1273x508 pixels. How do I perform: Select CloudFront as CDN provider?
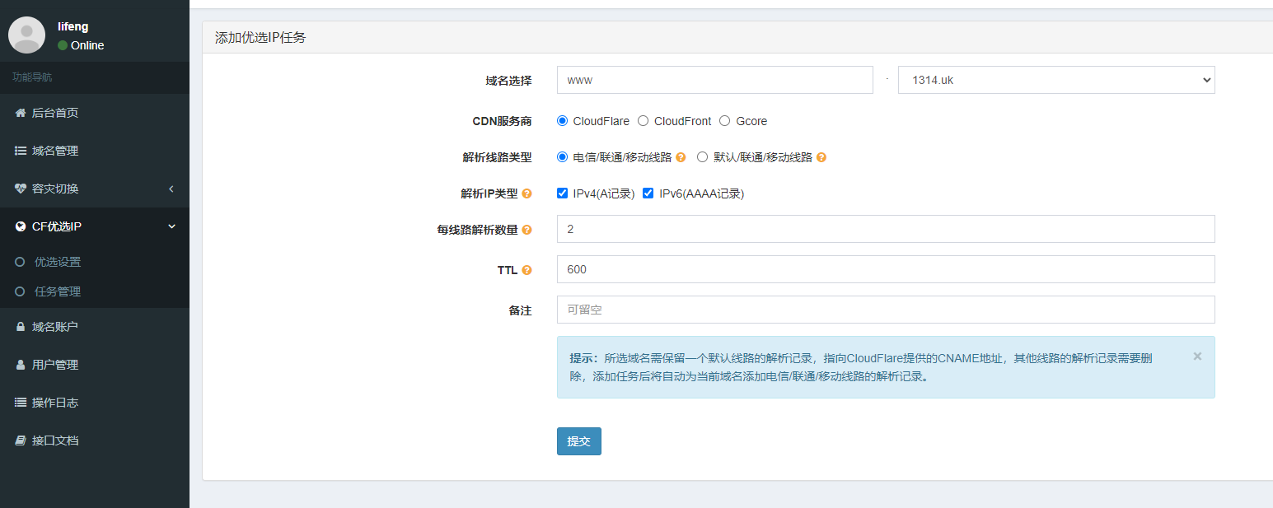[644, 121]
